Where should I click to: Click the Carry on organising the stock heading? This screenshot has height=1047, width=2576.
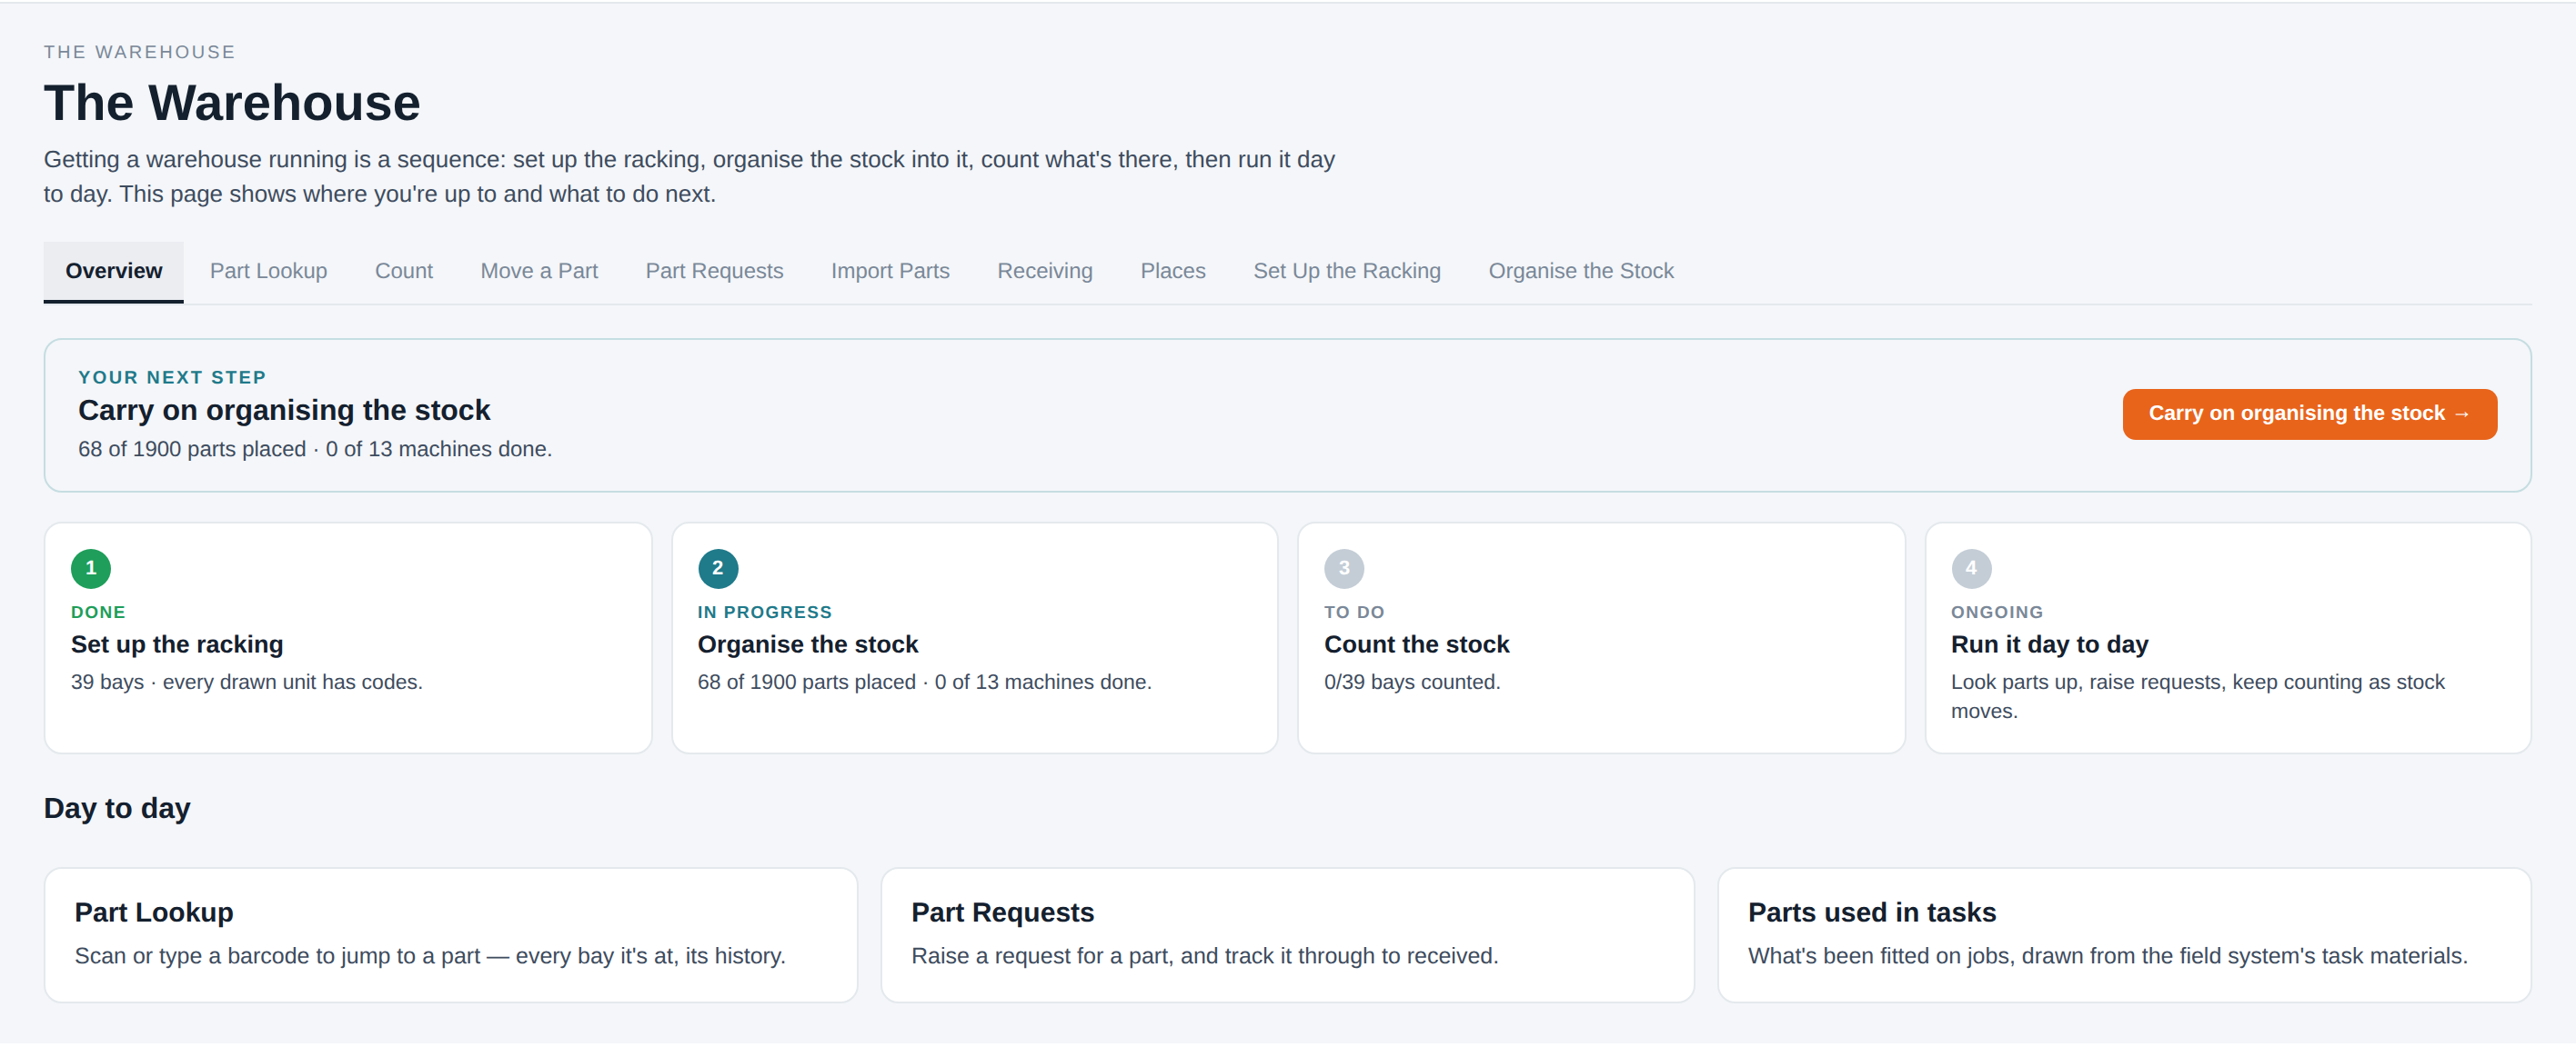tap(284, 411)
